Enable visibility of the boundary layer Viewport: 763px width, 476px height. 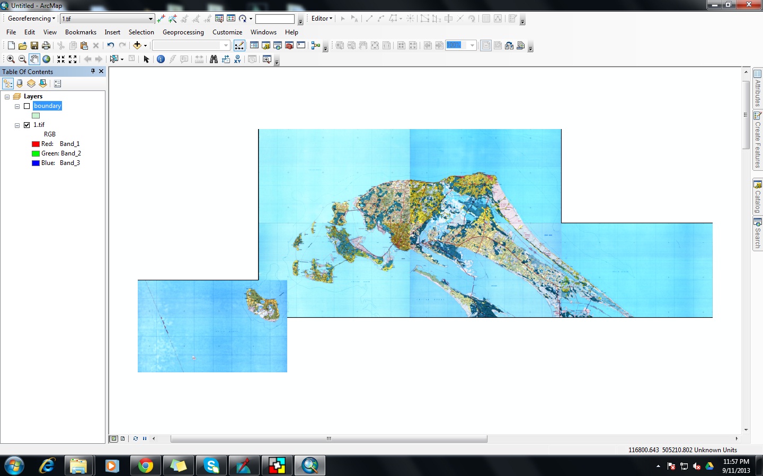27,106
